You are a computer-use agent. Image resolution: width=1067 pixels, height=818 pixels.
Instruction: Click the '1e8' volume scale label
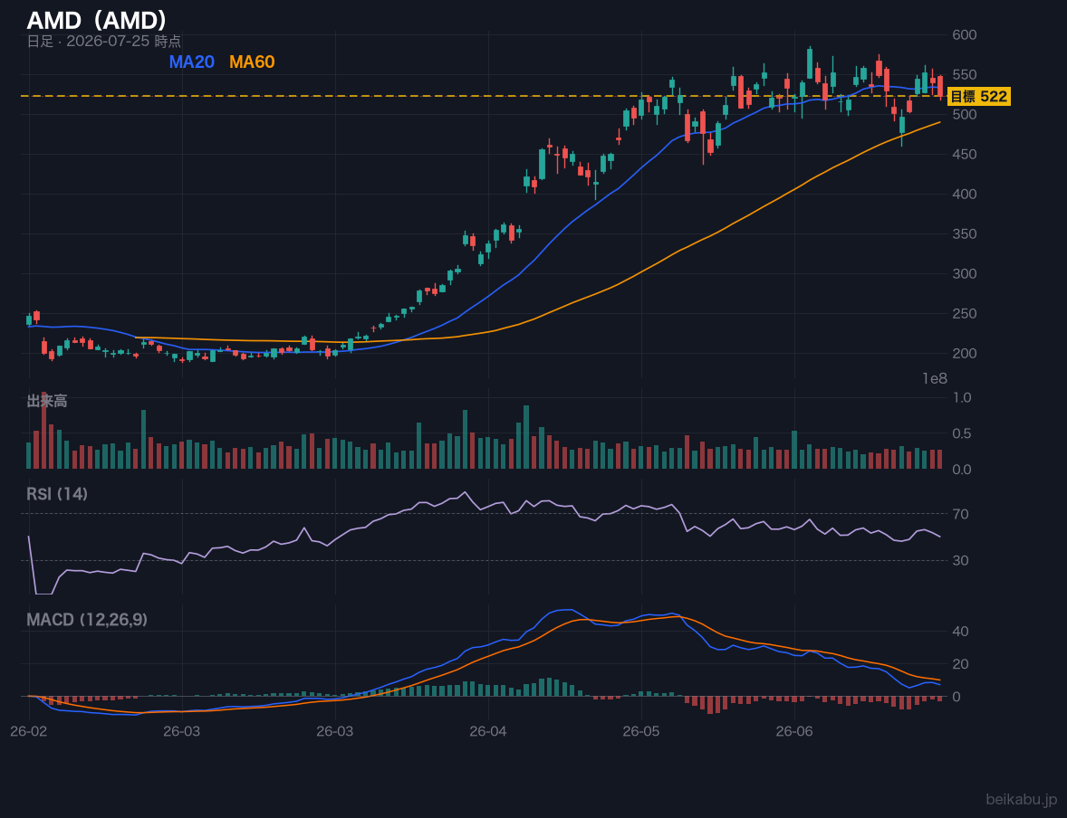coord(935,379)
